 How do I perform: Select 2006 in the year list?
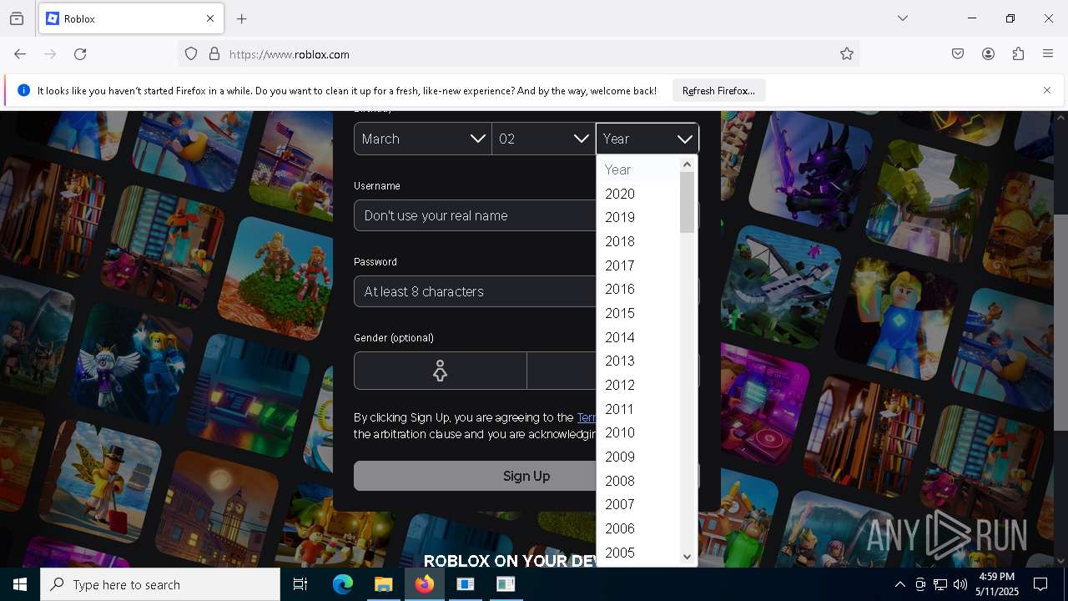click(x=638, y=528)
